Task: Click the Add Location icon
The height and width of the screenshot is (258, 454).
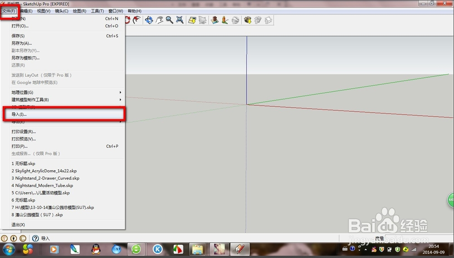Action: (192, 20)
